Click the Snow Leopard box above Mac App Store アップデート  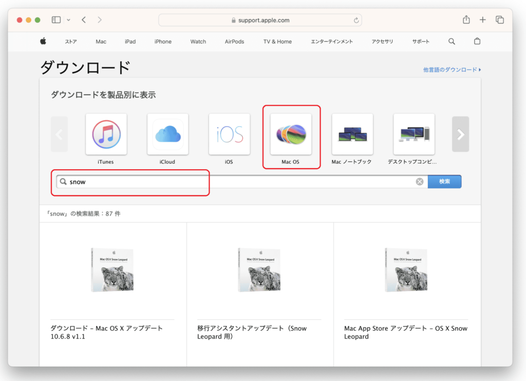[406, 270]
